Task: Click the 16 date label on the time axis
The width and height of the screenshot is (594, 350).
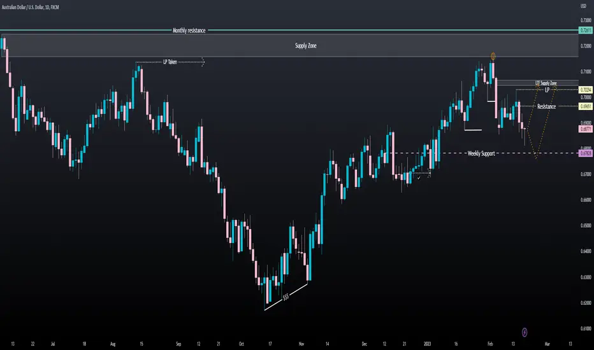Action: pyautogui.click(x=456, y=344)
